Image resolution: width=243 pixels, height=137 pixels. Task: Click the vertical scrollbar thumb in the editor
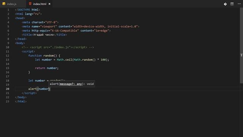241,46
